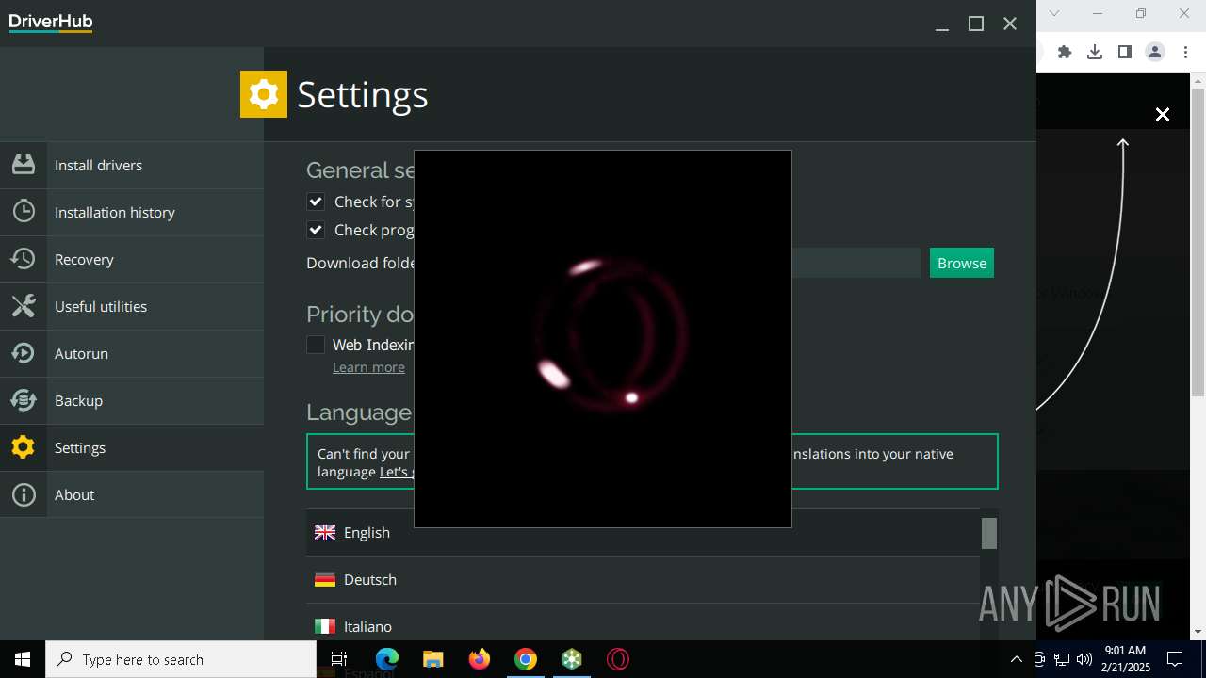The height and width of the screenshot is (678, 1206).
Task: Switch to DriverHub taskbar icon
Action: (572, 659)
